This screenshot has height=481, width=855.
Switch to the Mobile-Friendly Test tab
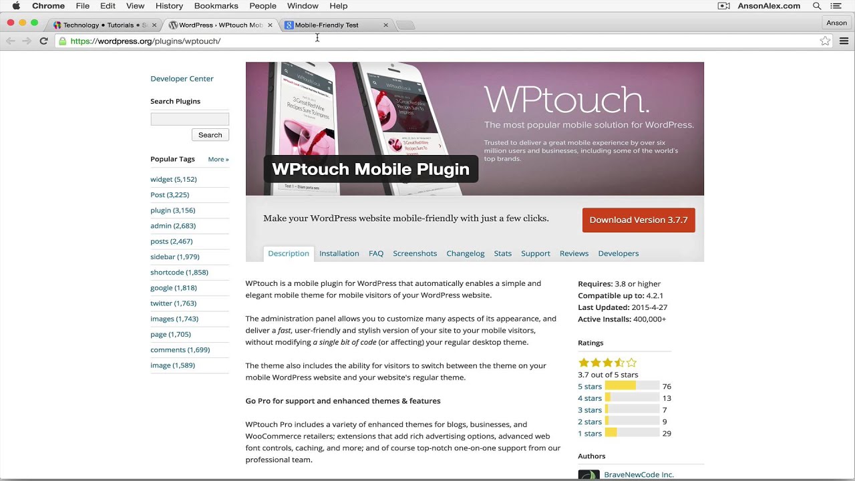(x=327, y=25)
